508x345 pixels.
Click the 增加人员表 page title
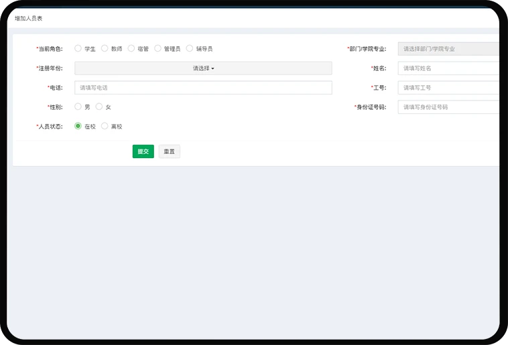pyautogui.click(x=29, y=18)
